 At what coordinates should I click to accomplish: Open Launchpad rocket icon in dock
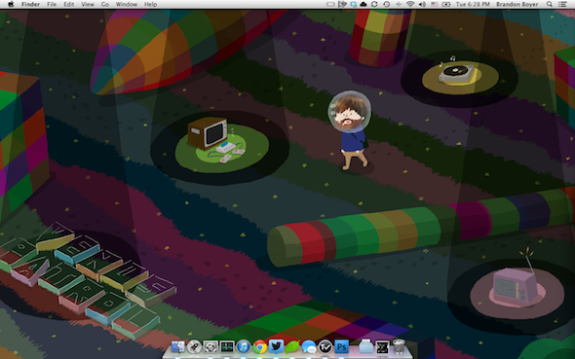click(194, 346)
